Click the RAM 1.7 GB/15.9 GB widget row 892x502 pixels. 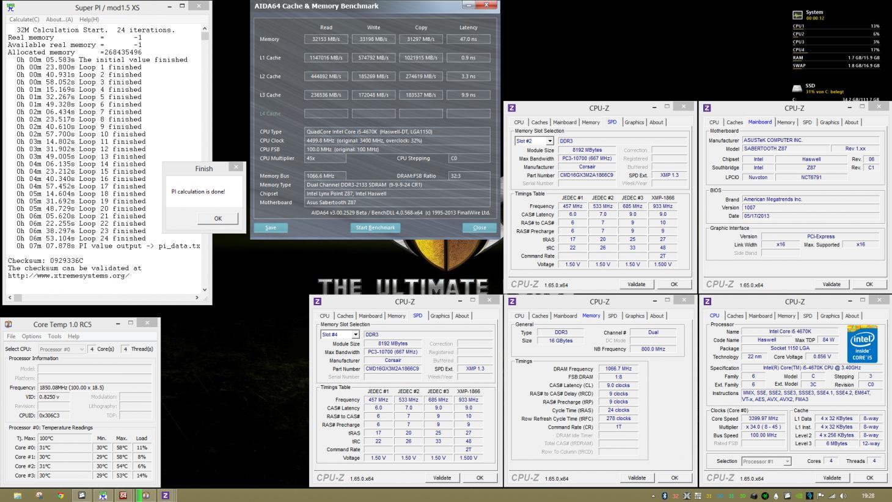(836, 58)
